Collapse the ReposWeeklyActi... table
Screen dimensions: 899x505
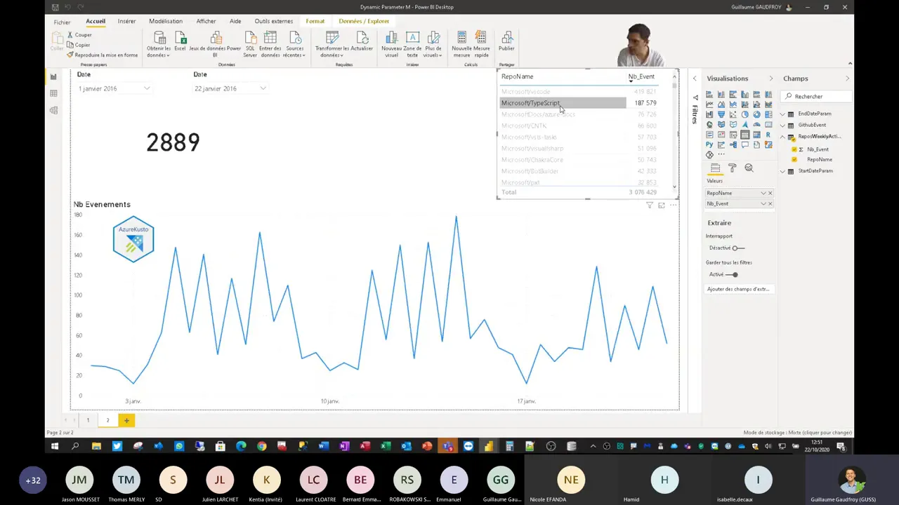click(x=783, y=137)
